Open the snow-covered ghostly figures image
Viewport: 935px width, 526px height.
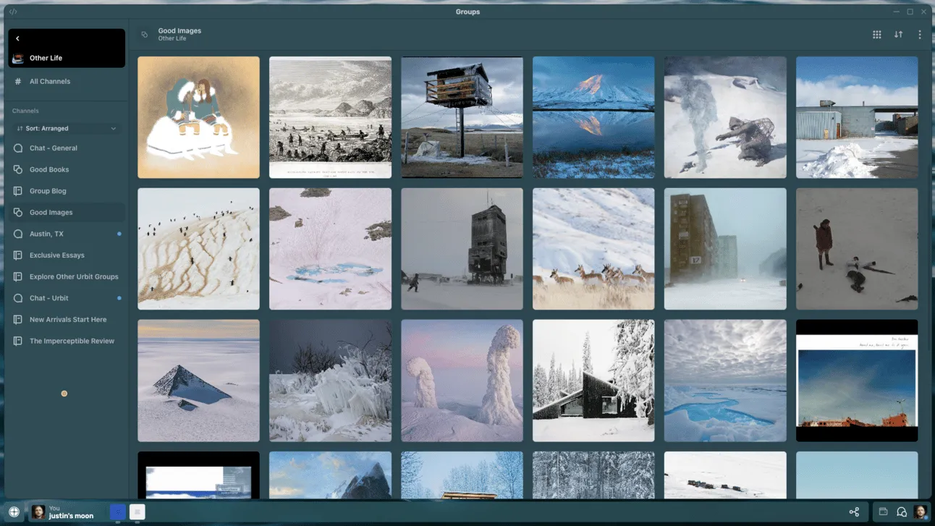click(725, 117)
